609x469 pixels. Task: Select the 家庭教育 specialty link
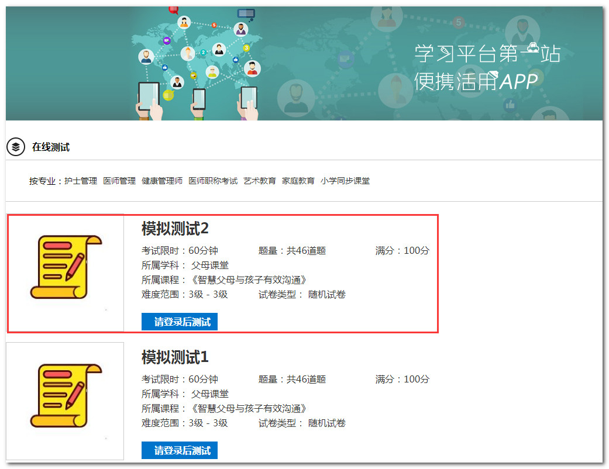[x=298, y=181]
